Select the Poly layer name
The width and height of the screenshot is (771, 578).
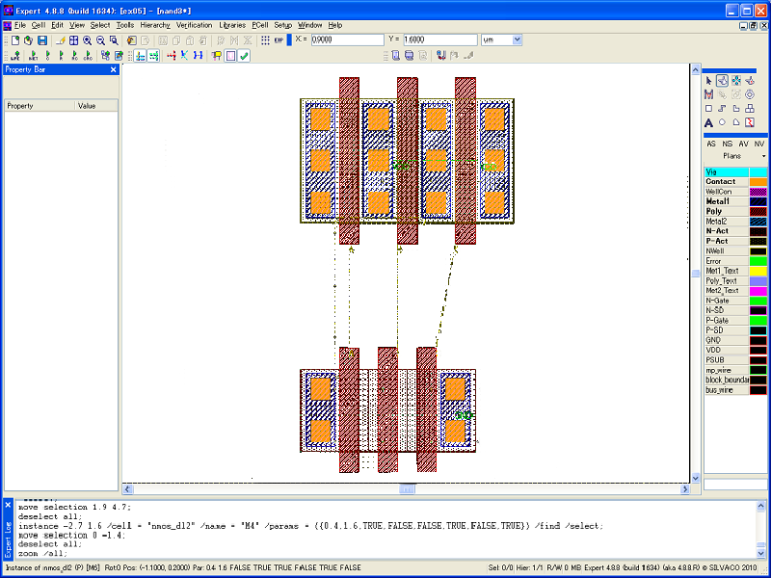714,211
